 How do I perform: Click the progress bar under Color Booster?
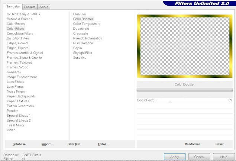click(x=184, y=90)
